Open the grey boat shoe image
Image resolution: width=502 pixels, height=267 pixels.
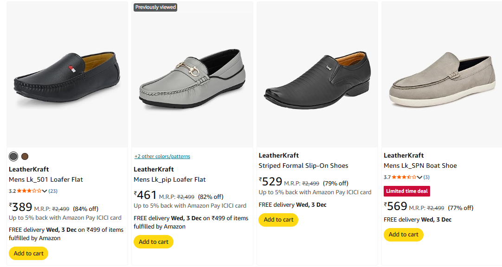coord(441,76)
